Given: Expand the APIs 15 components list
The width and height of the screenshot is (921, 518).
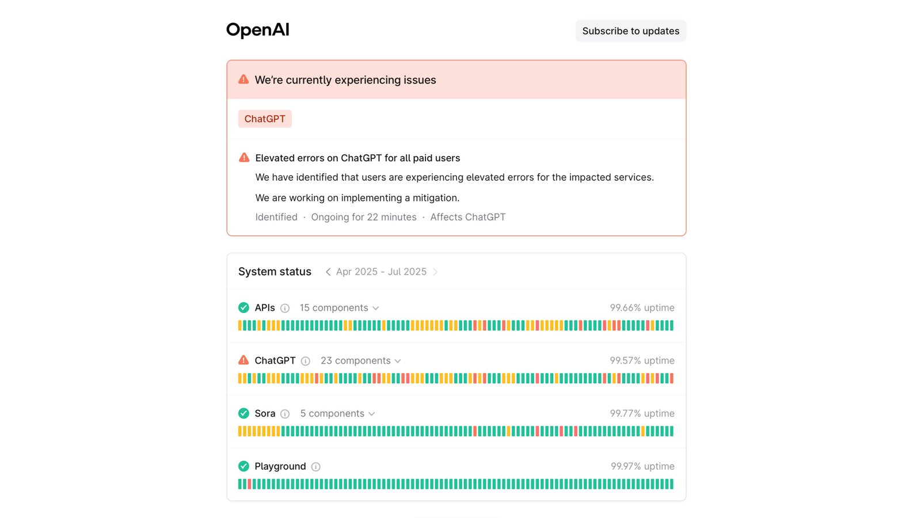Looking at the screenshot, I should 339,308.
